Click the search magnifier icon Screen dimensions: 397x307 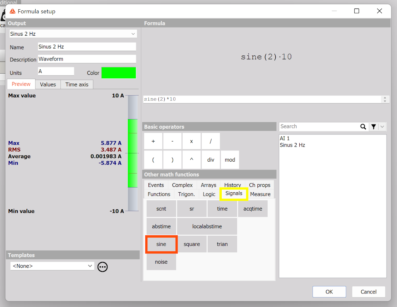[363, 126]
